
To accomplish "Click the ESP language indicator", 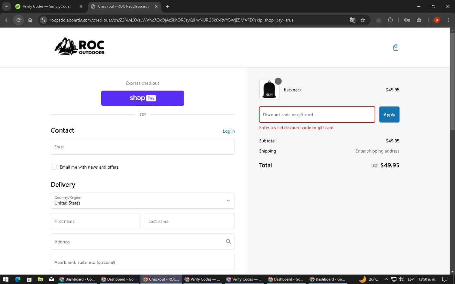I will point(411,279).
